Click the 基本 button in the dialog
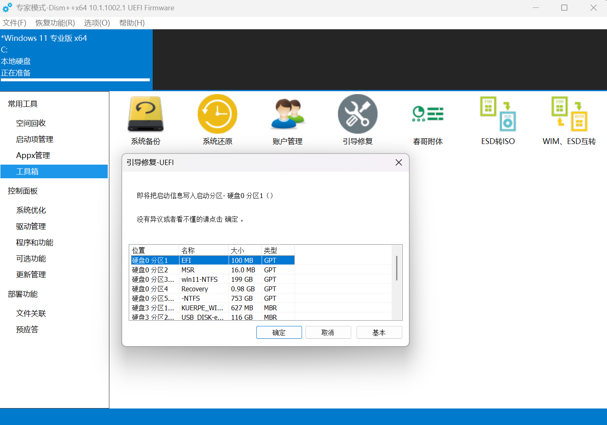This screenshot has width=607, height=425. pyautogui.click(x=379, y=333)
